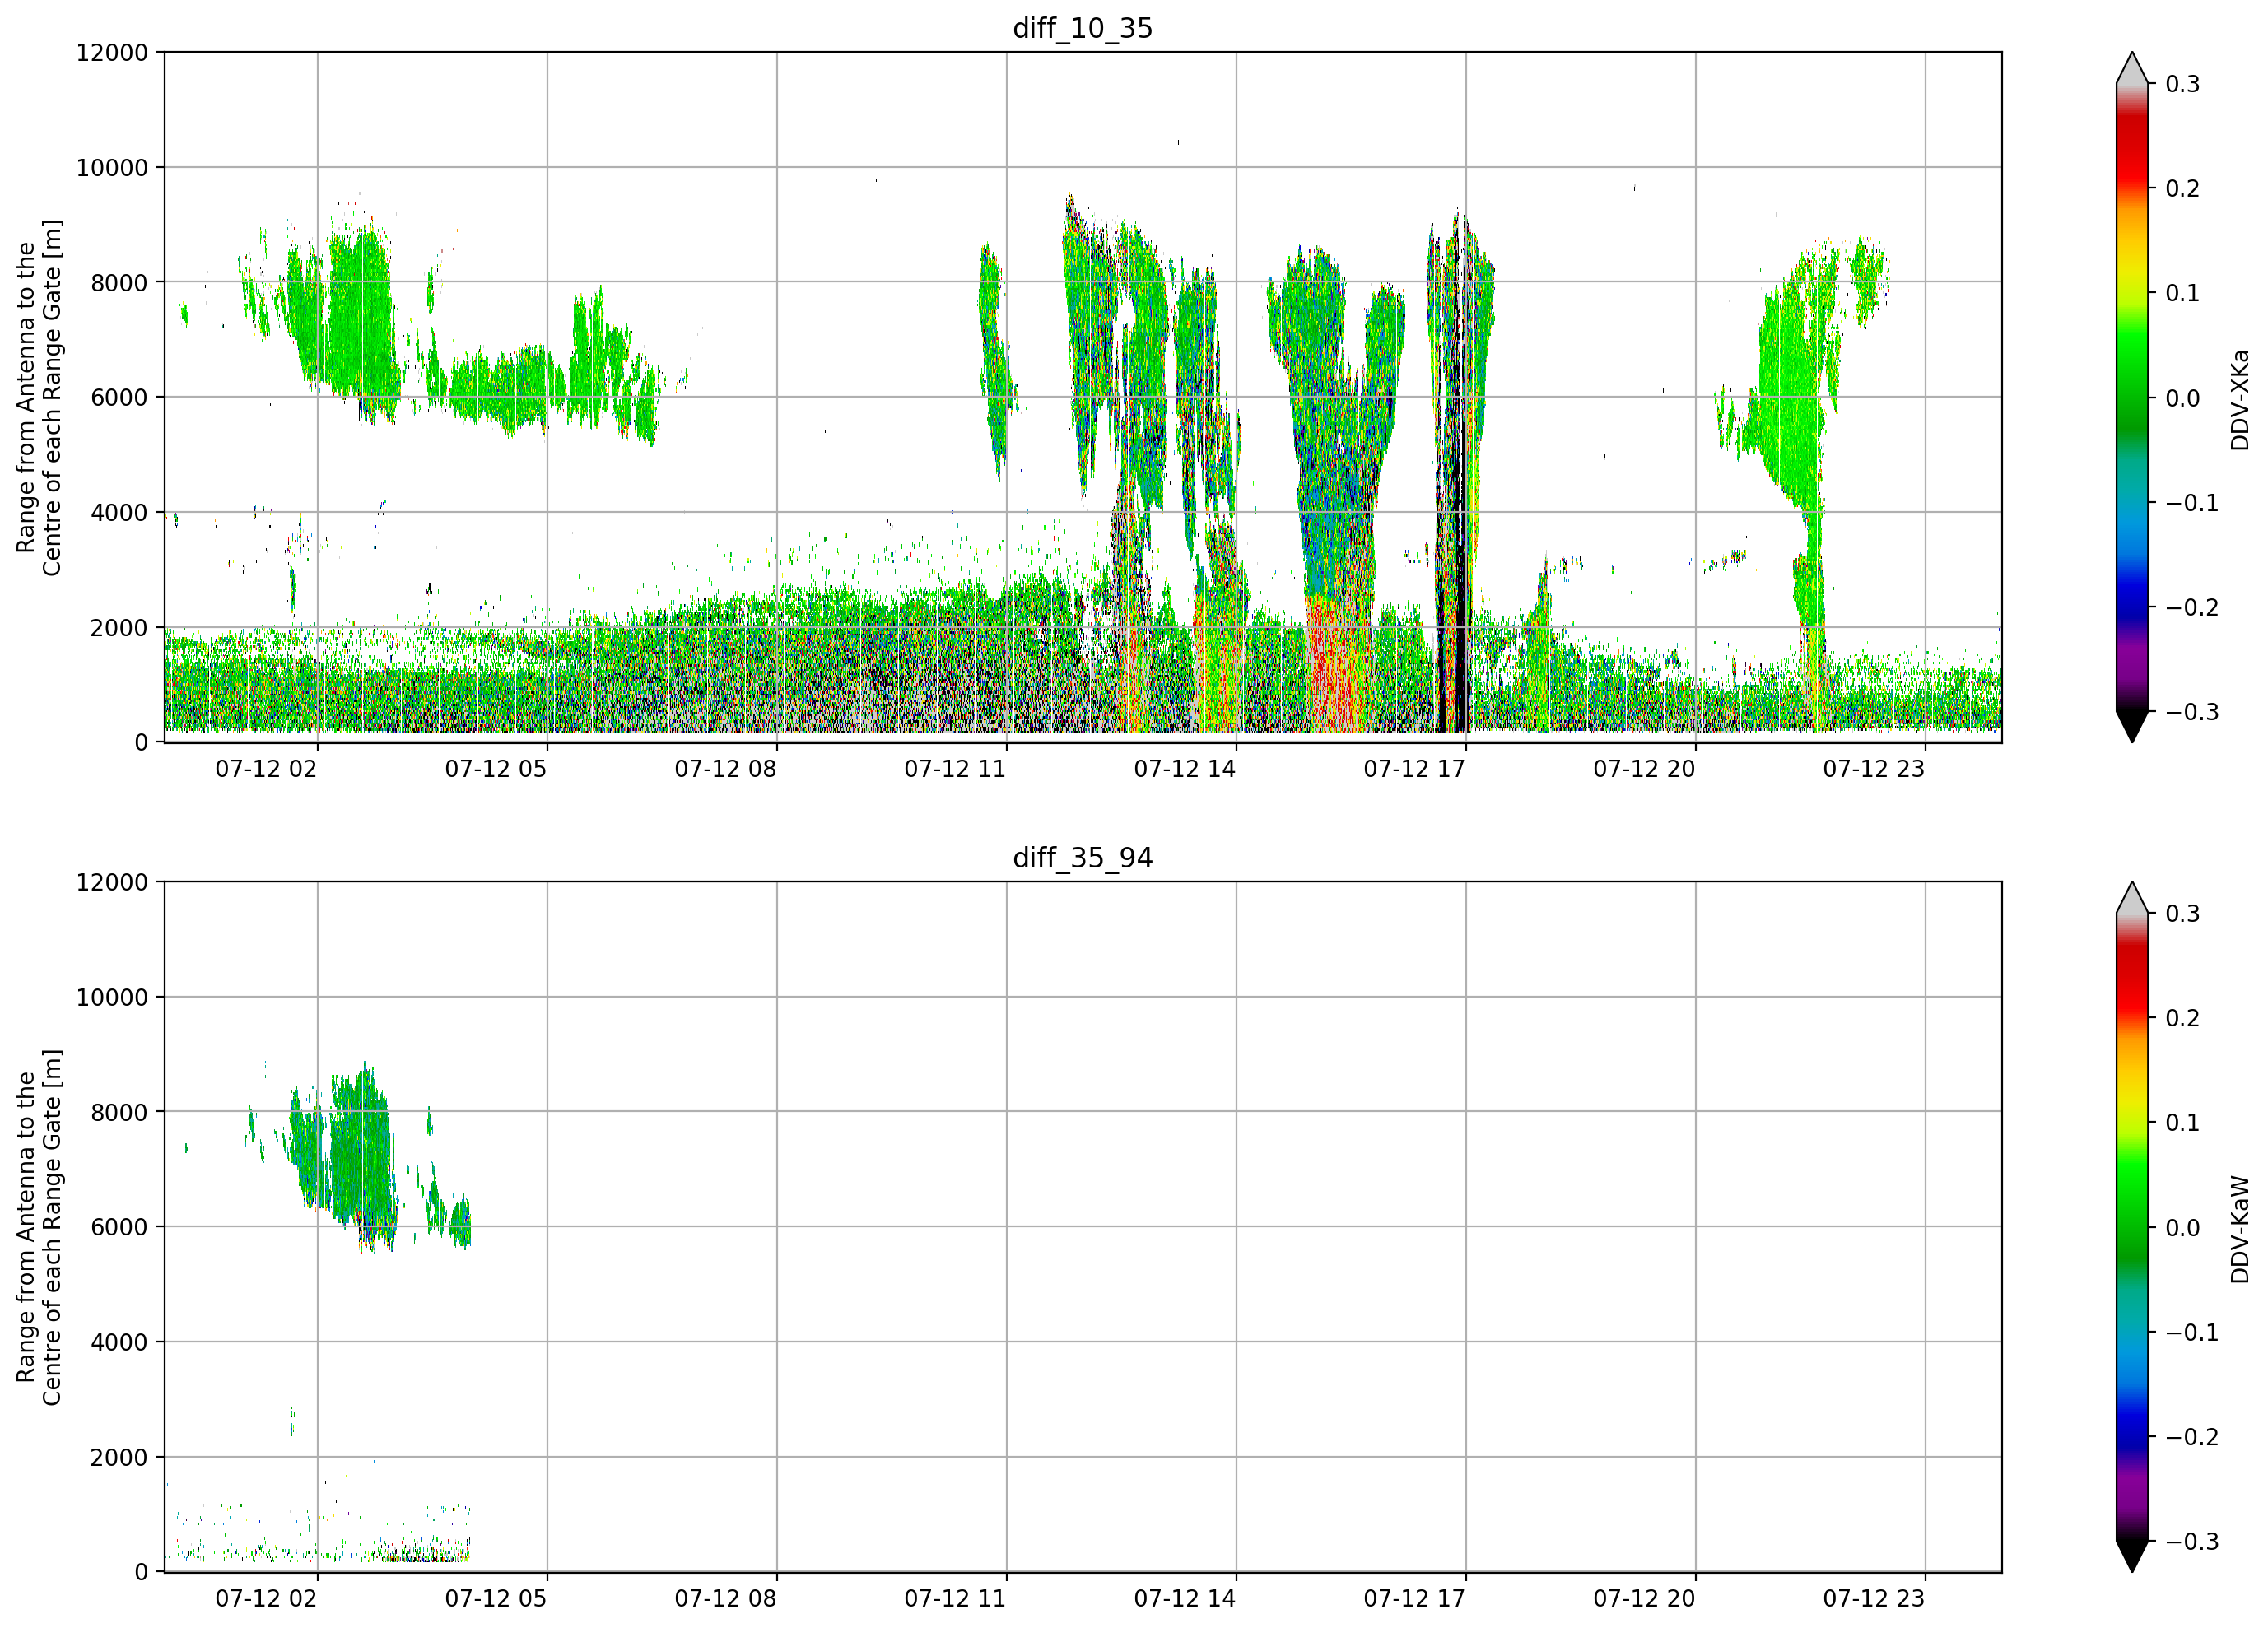The height and width of the screenshot is (1628, 2268).
Task: Click the 0.0 tick on DDV-KaW colorbar
Action: click(2183, 1228)
